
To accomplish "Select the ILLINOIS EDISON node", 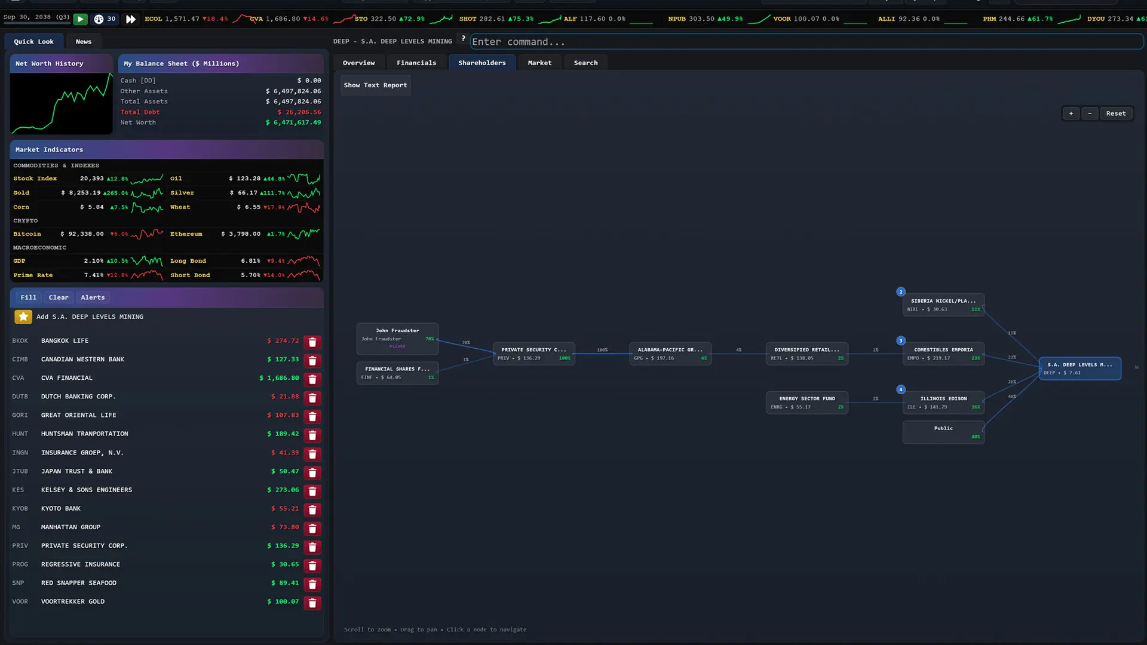I will [x=943, y=403].
